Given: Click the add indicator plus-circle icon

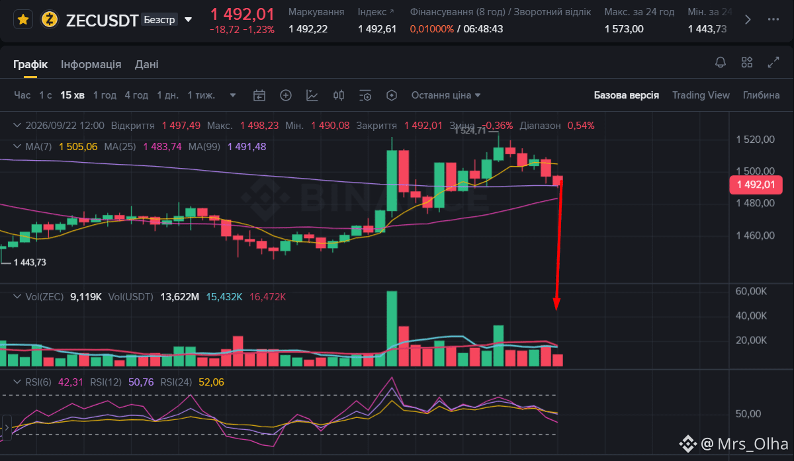Looking at the screenshot, I should [286, 95].
